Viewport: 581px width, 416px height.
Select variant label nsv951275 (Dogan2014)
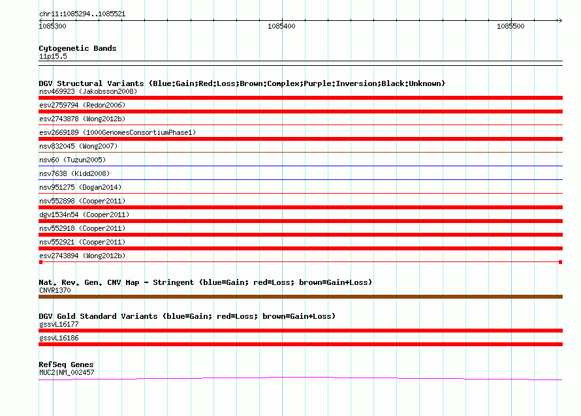(80, 187)
